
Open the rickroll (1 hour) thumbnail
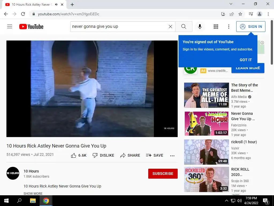point(206,152)
